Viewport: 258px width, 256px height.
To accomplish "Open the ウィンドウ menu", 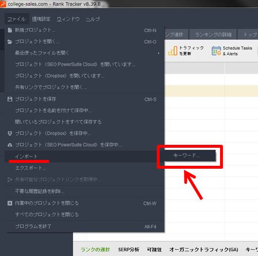I will tap(68, 19).
